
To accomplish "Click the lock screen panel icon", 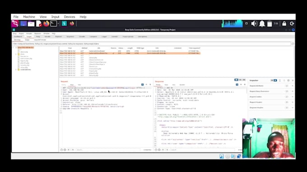I will [284, 23].
